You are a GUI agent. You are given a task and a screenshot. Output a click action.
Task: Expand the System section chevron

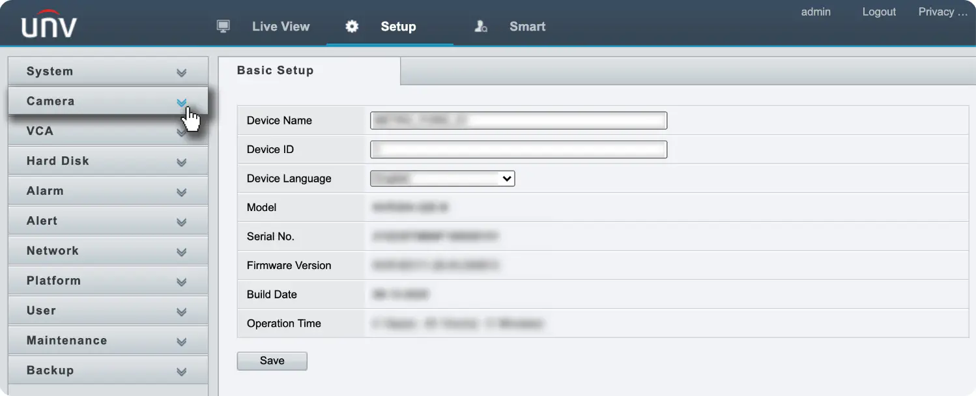click(x=182, y=72)
